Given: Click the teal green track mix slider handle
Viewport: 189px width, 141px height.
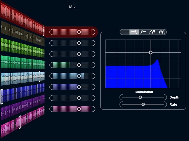Looking at the screenshot, I should point(79,65).
